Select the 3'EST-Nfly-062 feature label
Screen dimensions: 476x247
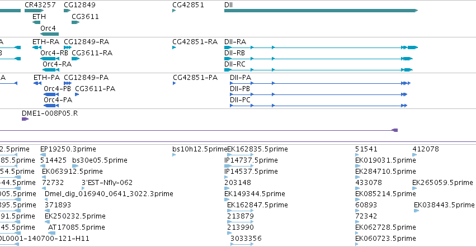107,182
